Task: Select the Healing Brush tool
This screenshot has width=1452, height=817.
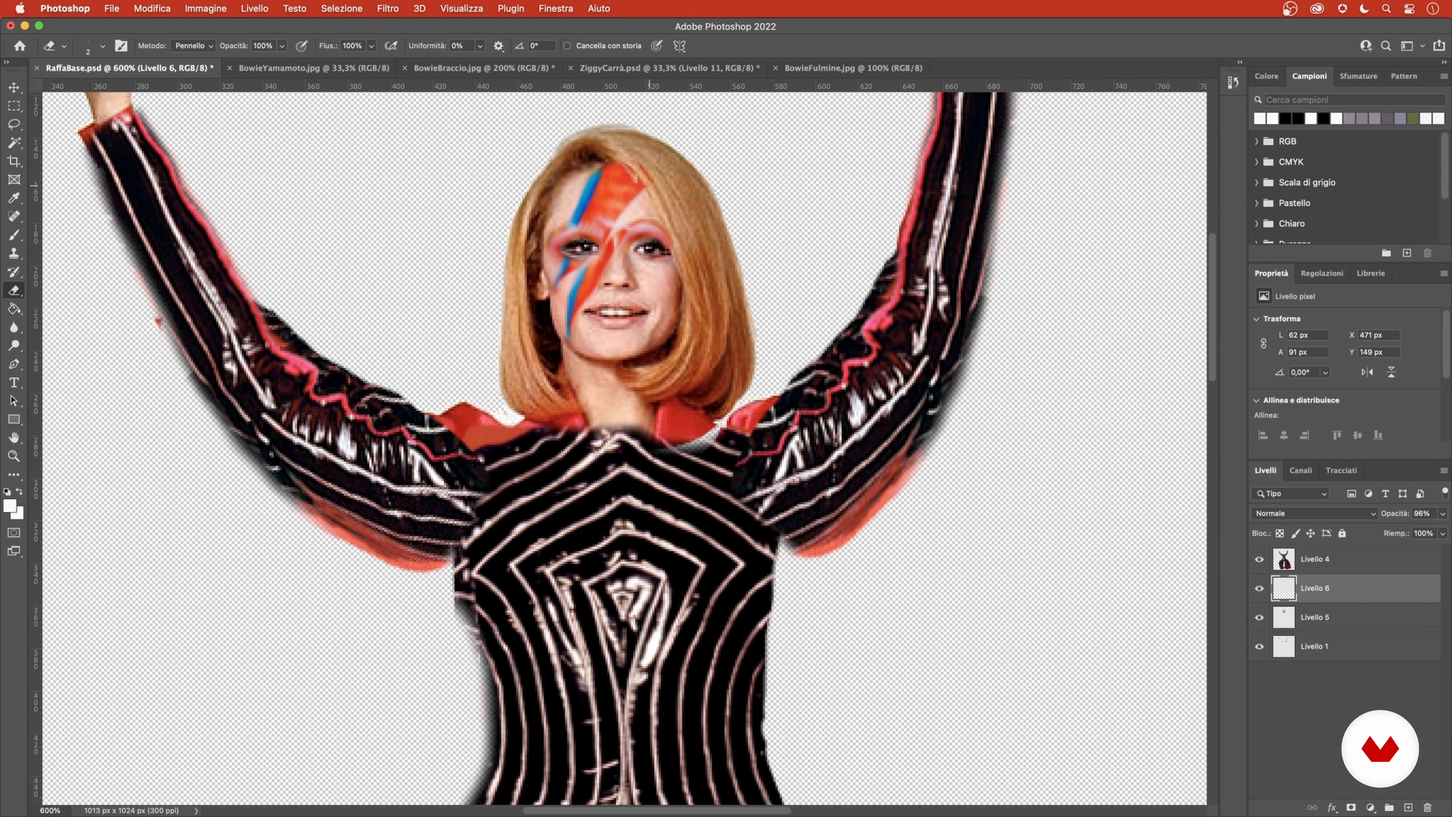Action: coord(14,216)
